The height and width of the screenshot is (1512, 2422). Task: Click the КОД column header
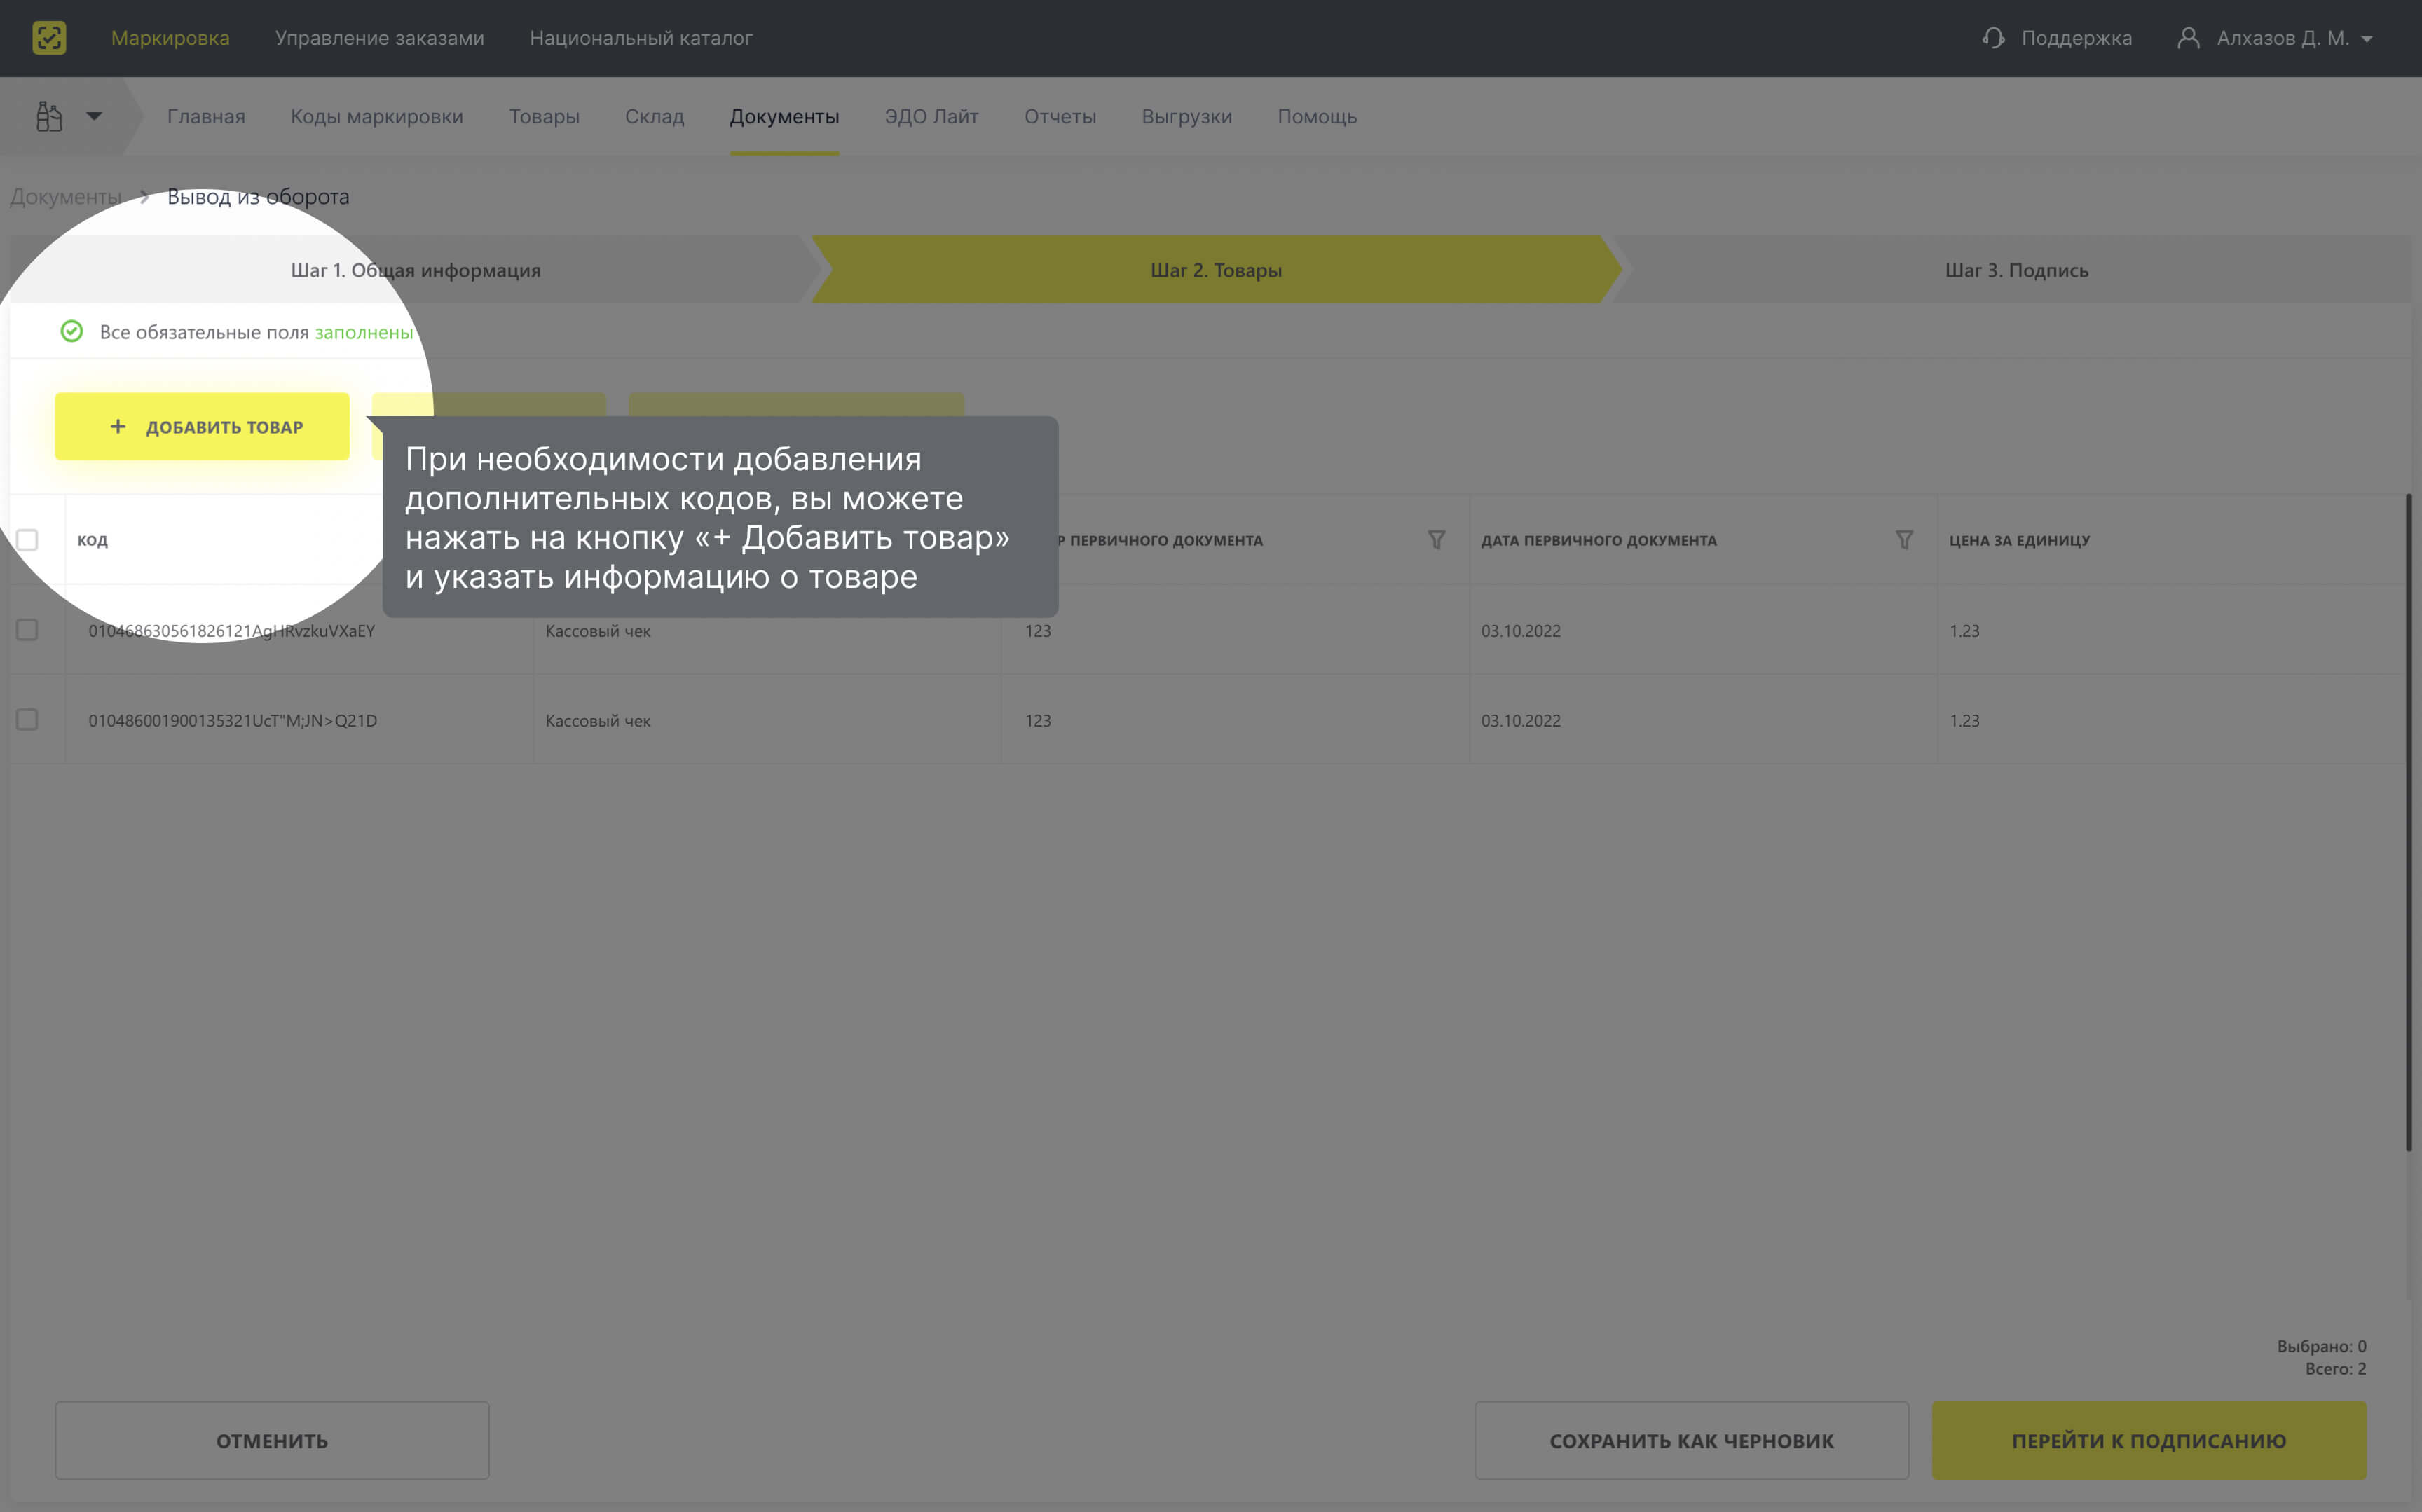[92, 540]
